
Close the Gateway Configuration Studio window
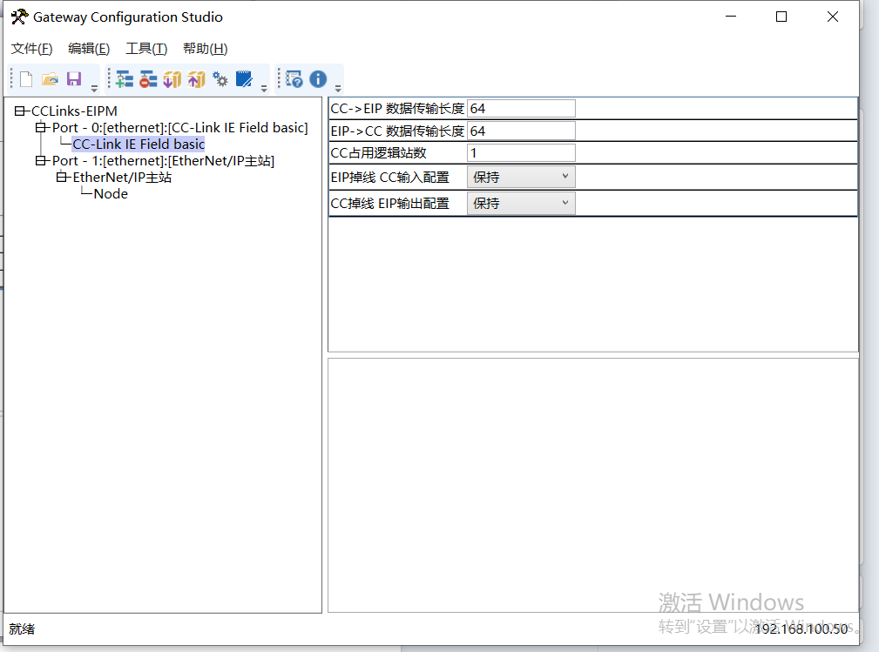coord(833,17)
